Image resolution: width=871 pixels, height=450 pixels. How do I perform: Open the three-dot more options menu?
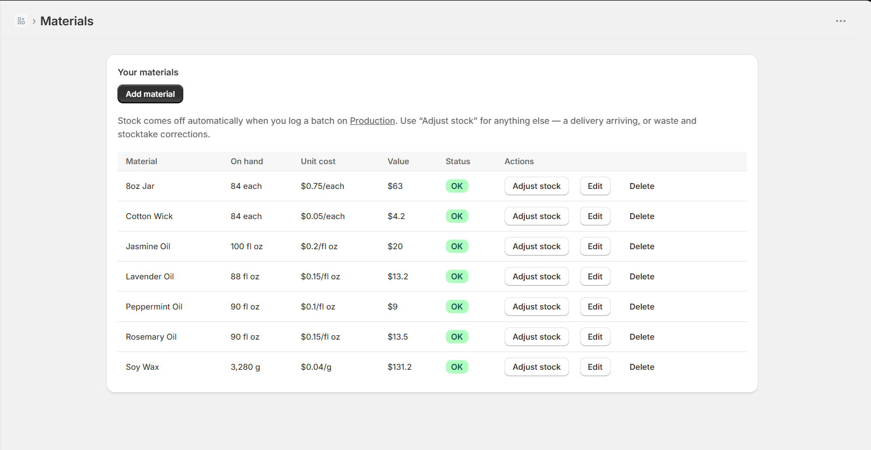[x=841, y=21]
